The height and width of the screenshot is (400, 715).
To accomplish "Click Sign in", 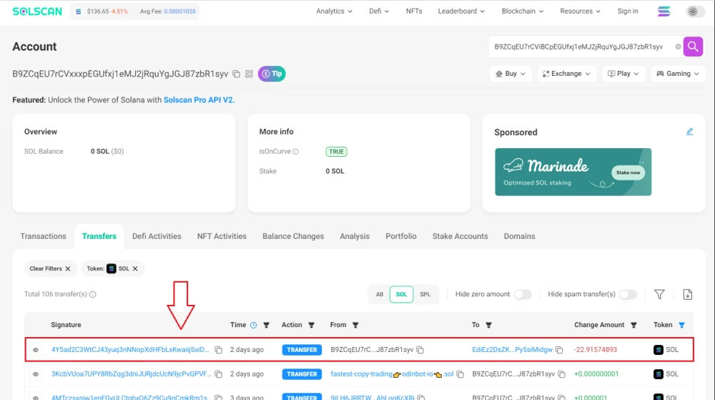I will (x=628, y=11).
